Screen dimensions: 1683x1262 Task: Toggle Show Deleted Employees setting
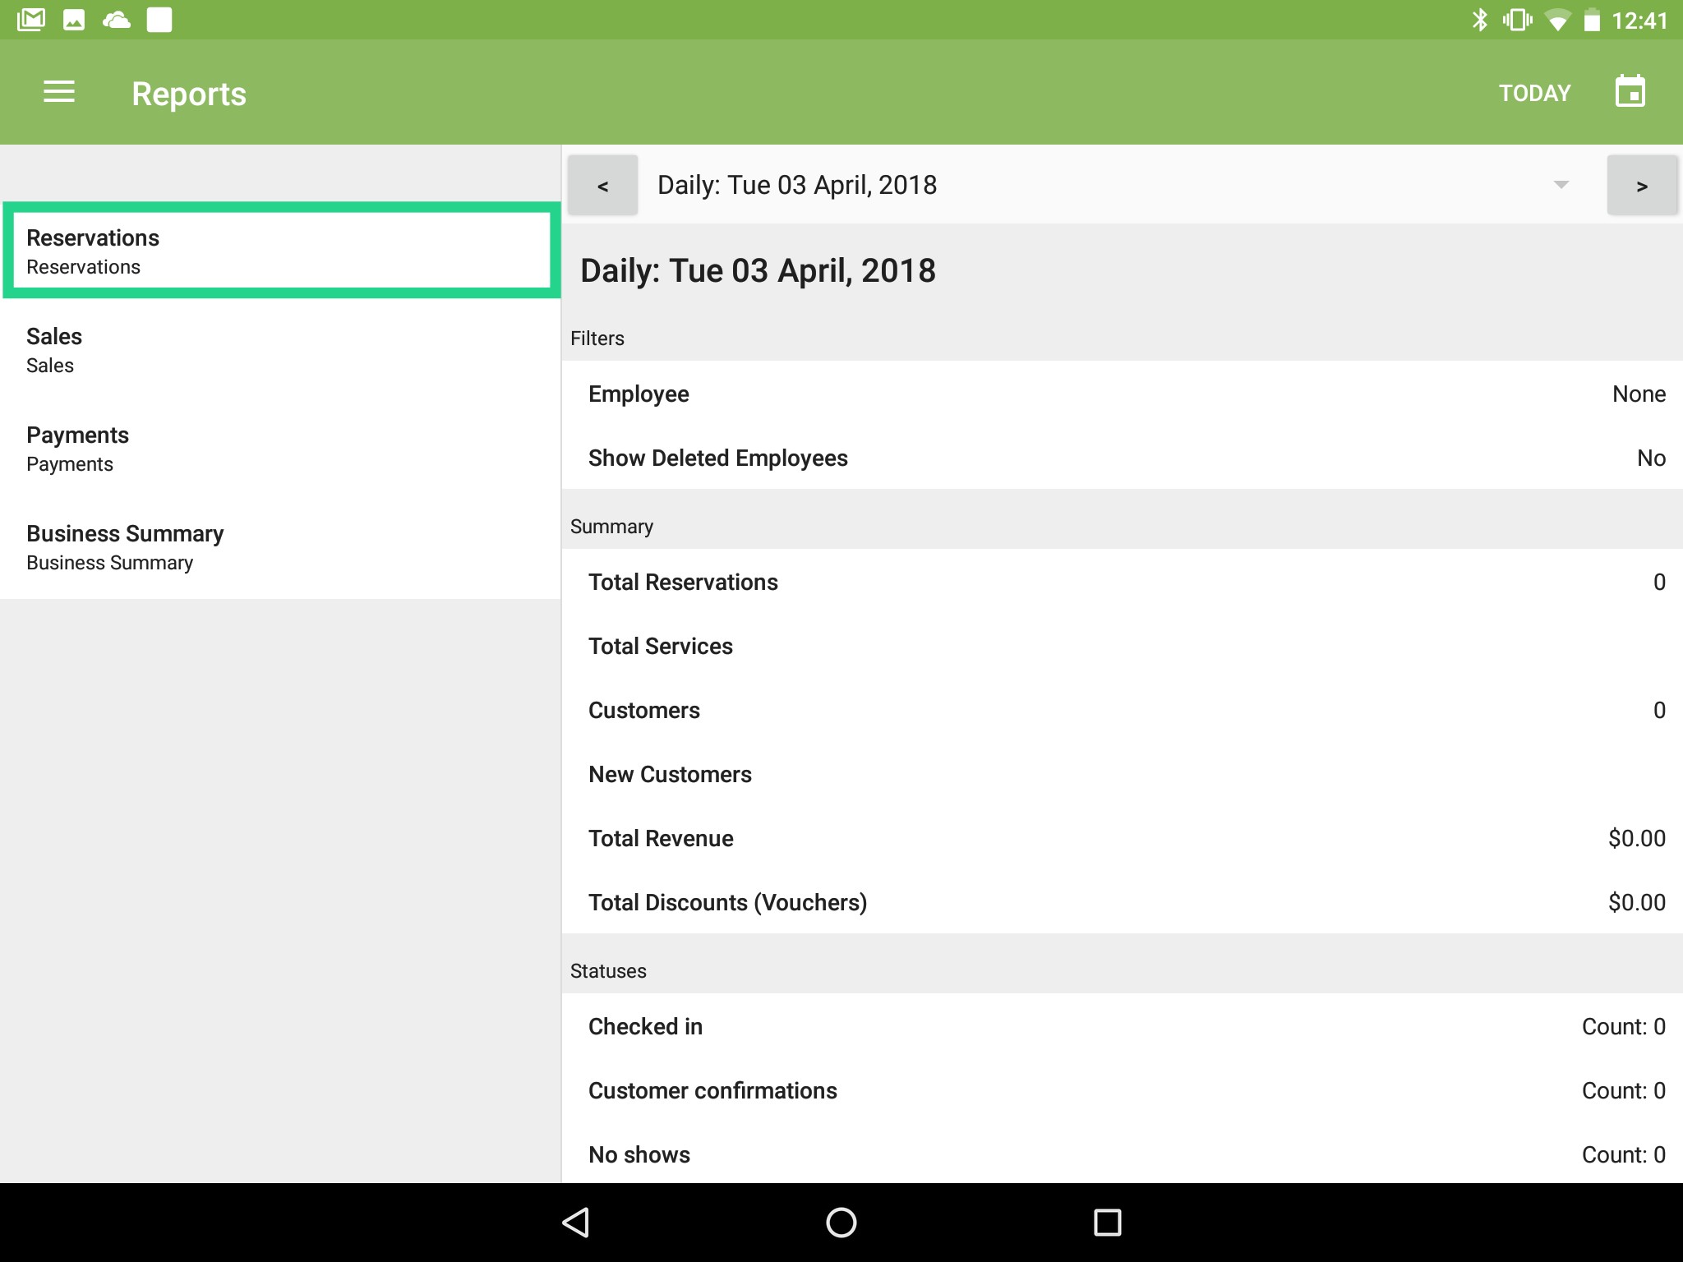click(1122, 458)
